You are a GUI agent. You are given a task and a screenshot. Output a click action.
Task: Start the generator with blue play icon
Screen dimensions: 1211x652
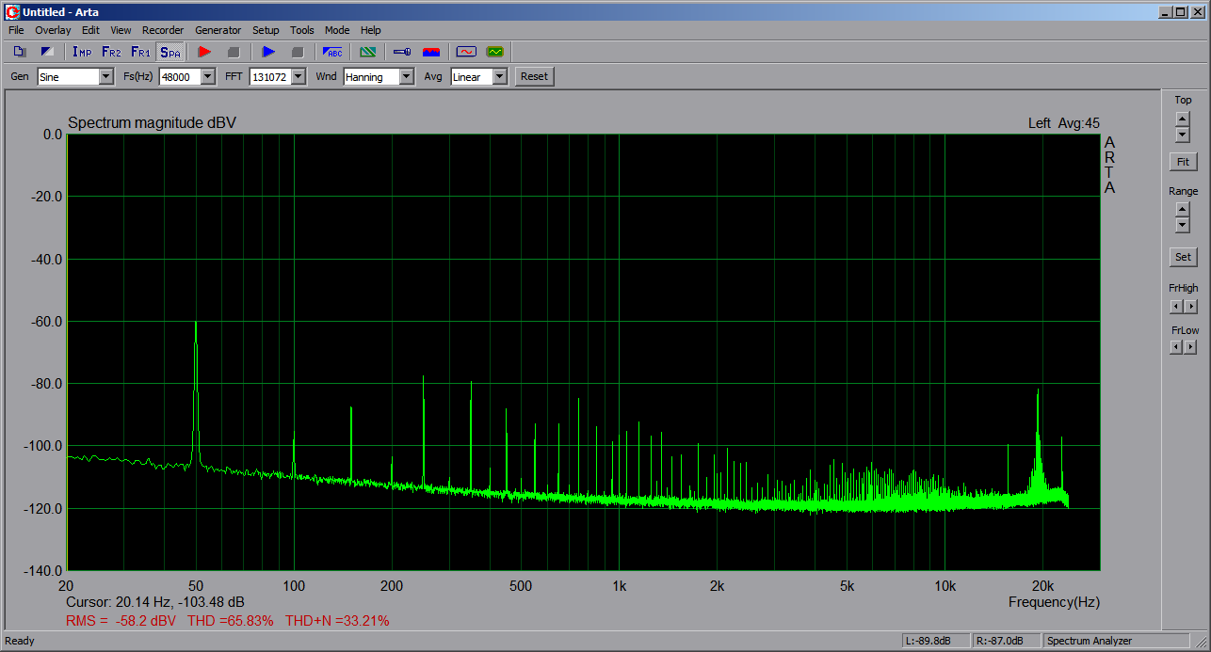[268, 52]
